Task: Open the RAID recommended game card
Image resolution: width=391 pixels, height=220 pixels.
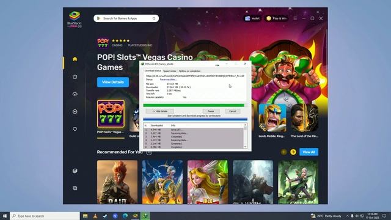Action: pos(117,182)
